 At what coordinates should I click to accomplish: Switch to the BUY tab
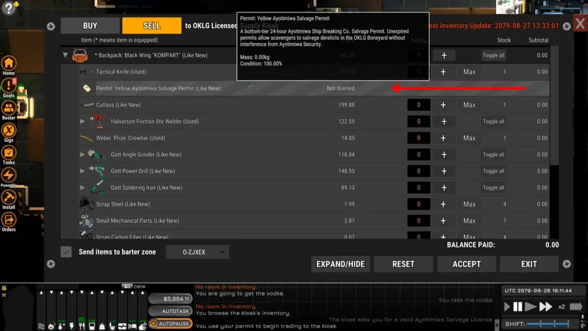(x=90, y=25)
